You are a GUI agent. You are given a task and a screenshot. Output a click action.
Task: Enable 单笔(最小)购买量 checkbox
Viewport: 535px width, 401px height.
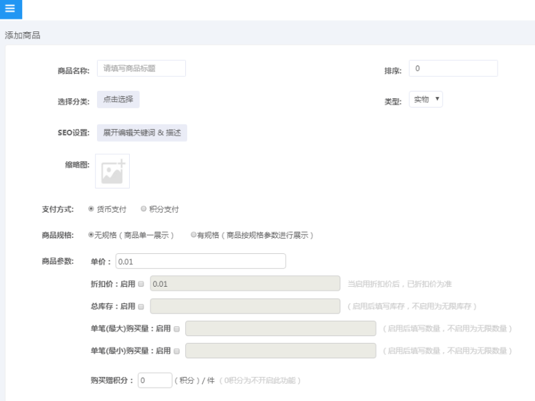(x=177, y=352)
